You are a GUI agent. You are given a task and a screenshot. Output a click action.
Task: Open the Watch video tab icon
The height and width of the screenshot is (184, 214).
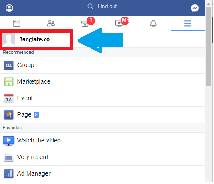(120, 23)
